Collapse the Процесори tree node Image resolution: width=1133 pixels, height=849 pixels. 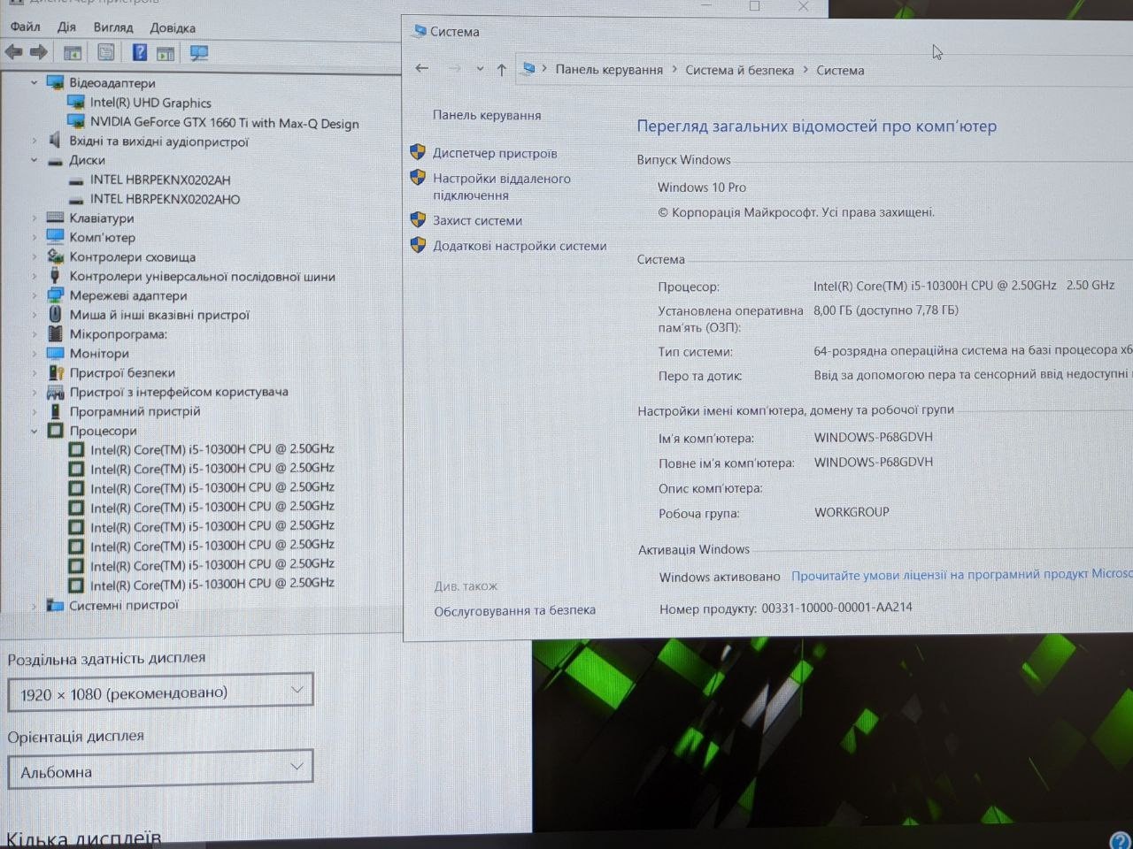(x=35, y=431)
